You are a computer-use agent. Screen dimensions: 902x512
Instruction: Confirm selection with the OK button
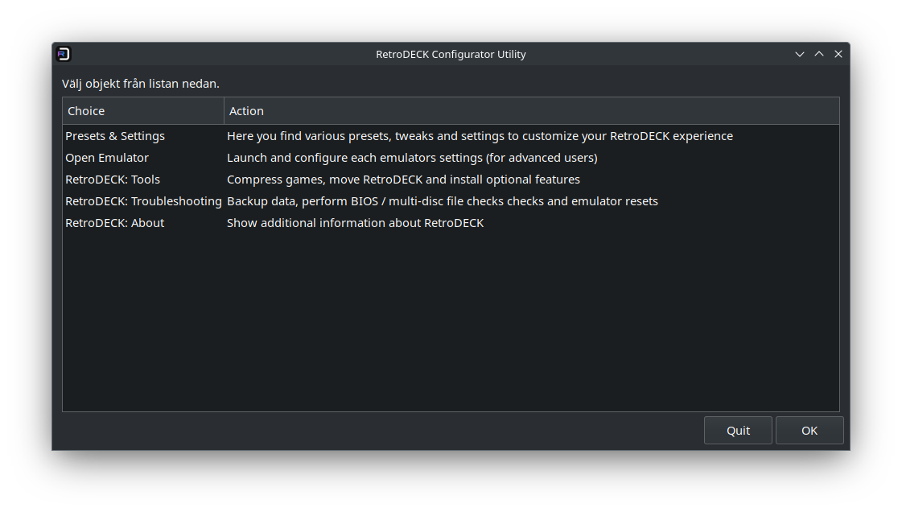[x=809, y=431]
